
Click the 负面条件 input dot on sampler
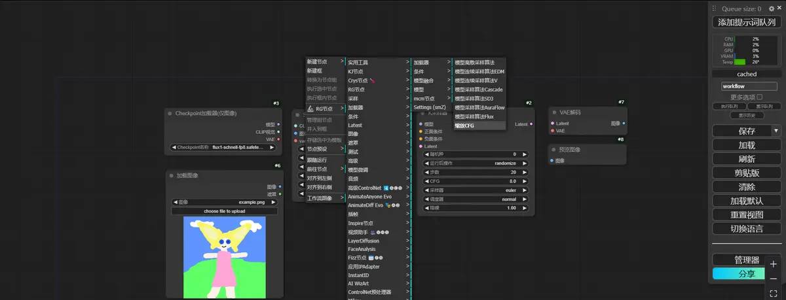pos(421,139)
